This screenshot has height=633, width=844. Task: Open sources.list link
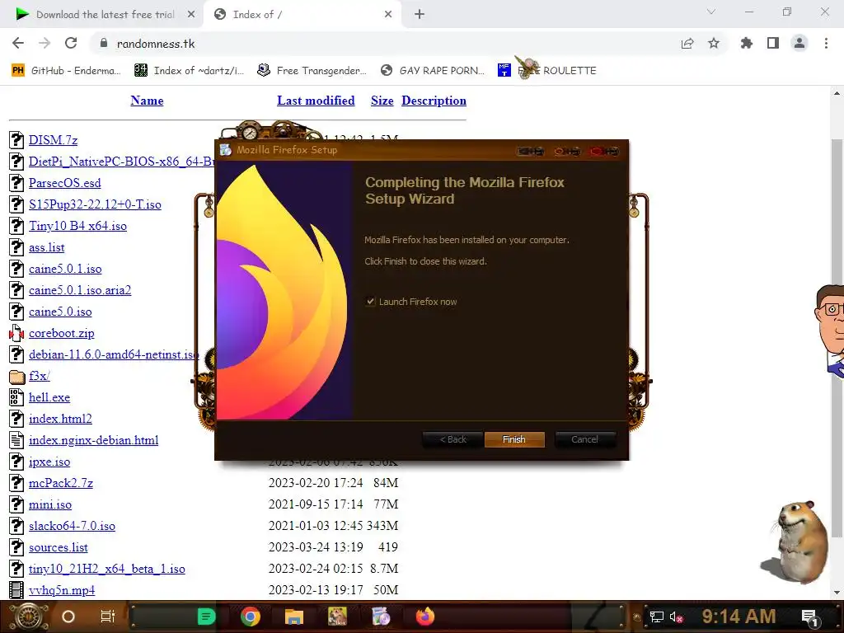click(x=59, y=547)
